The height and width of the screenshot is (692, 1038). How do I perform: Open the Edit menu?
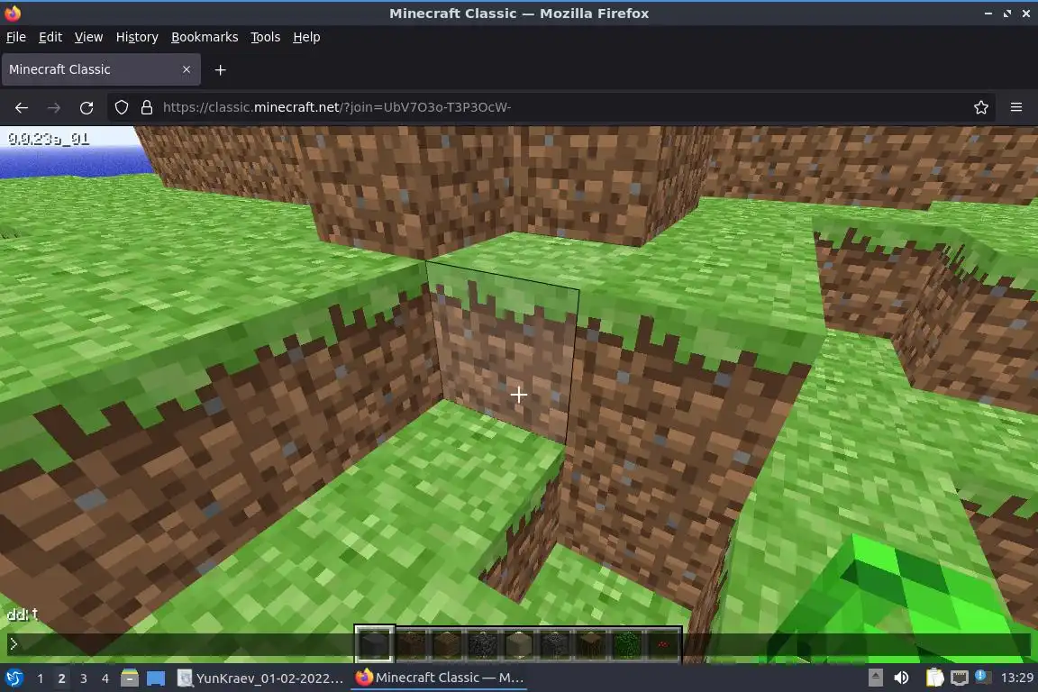tap(50, 37)
